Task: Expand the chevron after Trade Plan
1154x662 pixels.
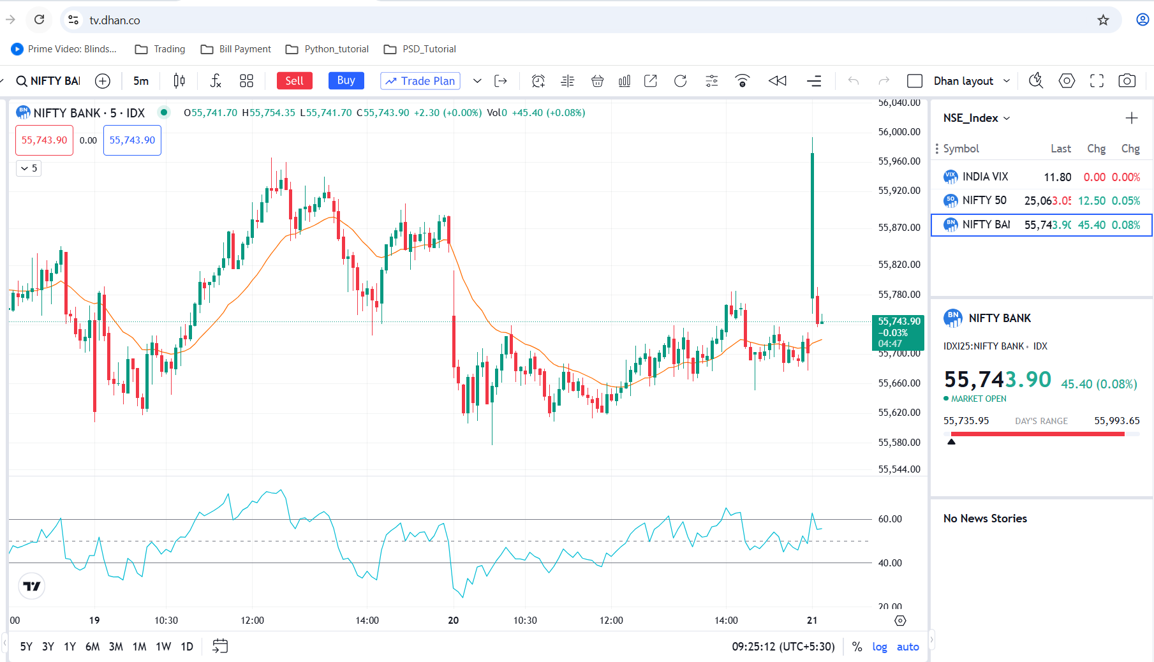Action: click(x=477, y=81)
